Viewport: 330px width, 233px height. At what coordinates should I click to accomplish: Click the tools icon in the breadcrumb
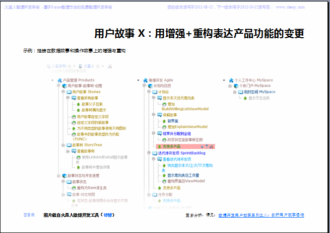(x=110, y=67)
